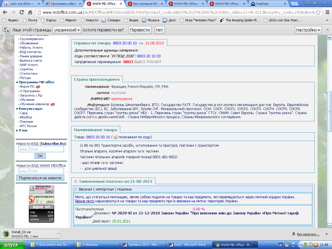Viewport: 332px width, 249px height.
Task: Click Нет to decline translation
Action: (x=159, y=30)
